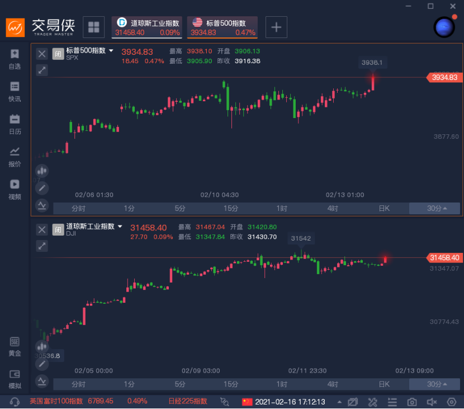
Task: Open the 模拟 simulation sidebar icon
Action: coord(15,379)
